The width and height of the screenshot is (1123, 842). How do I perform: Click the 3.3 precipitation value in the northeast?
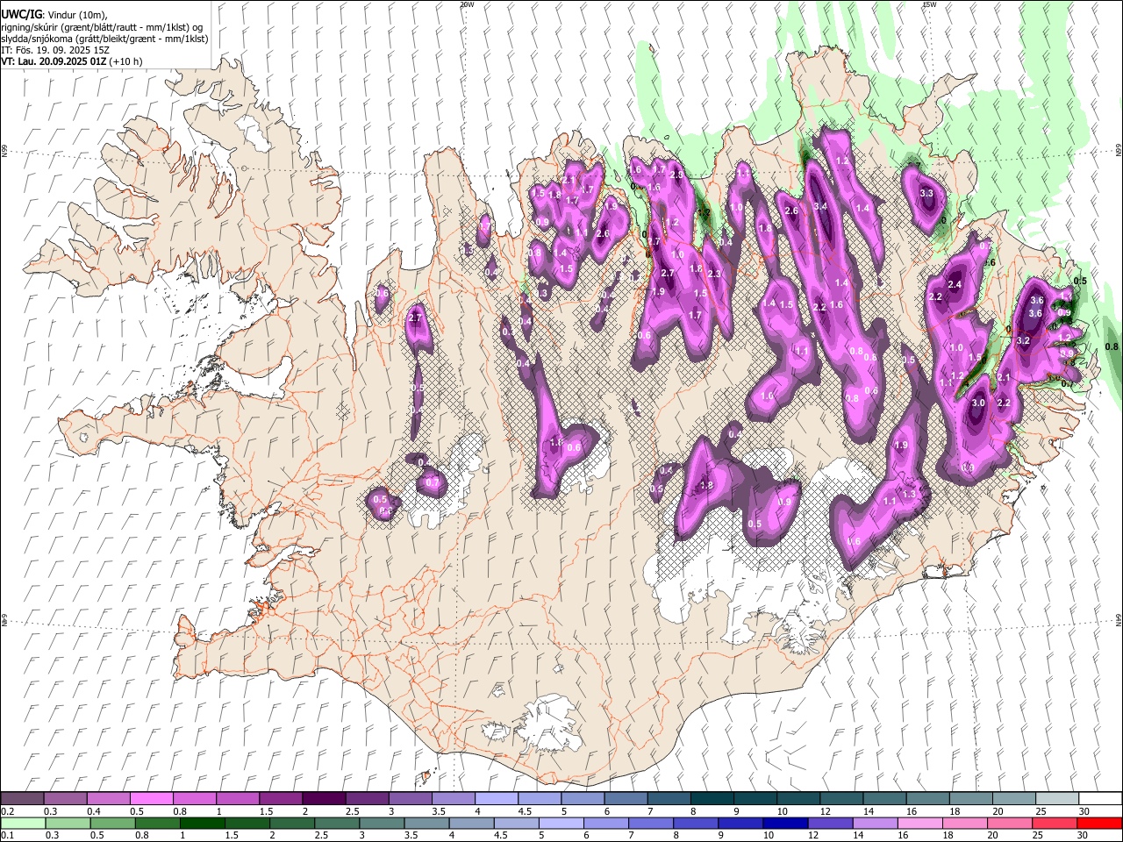(926, 193)
